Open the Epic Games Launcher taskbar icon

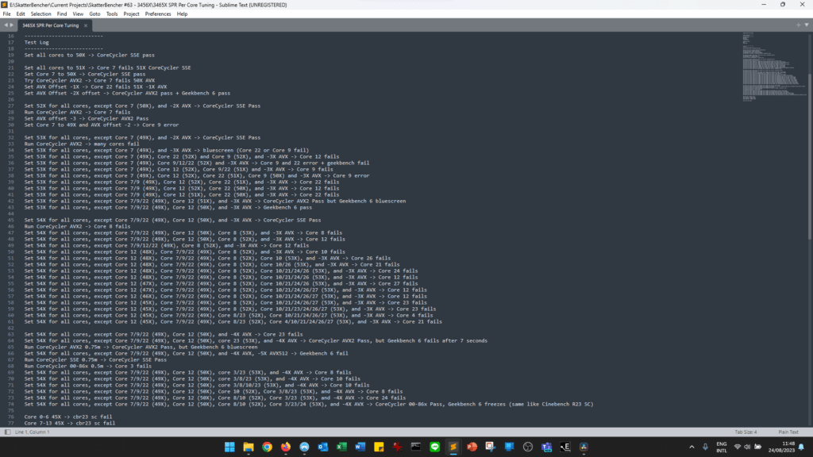pos(565,447)
